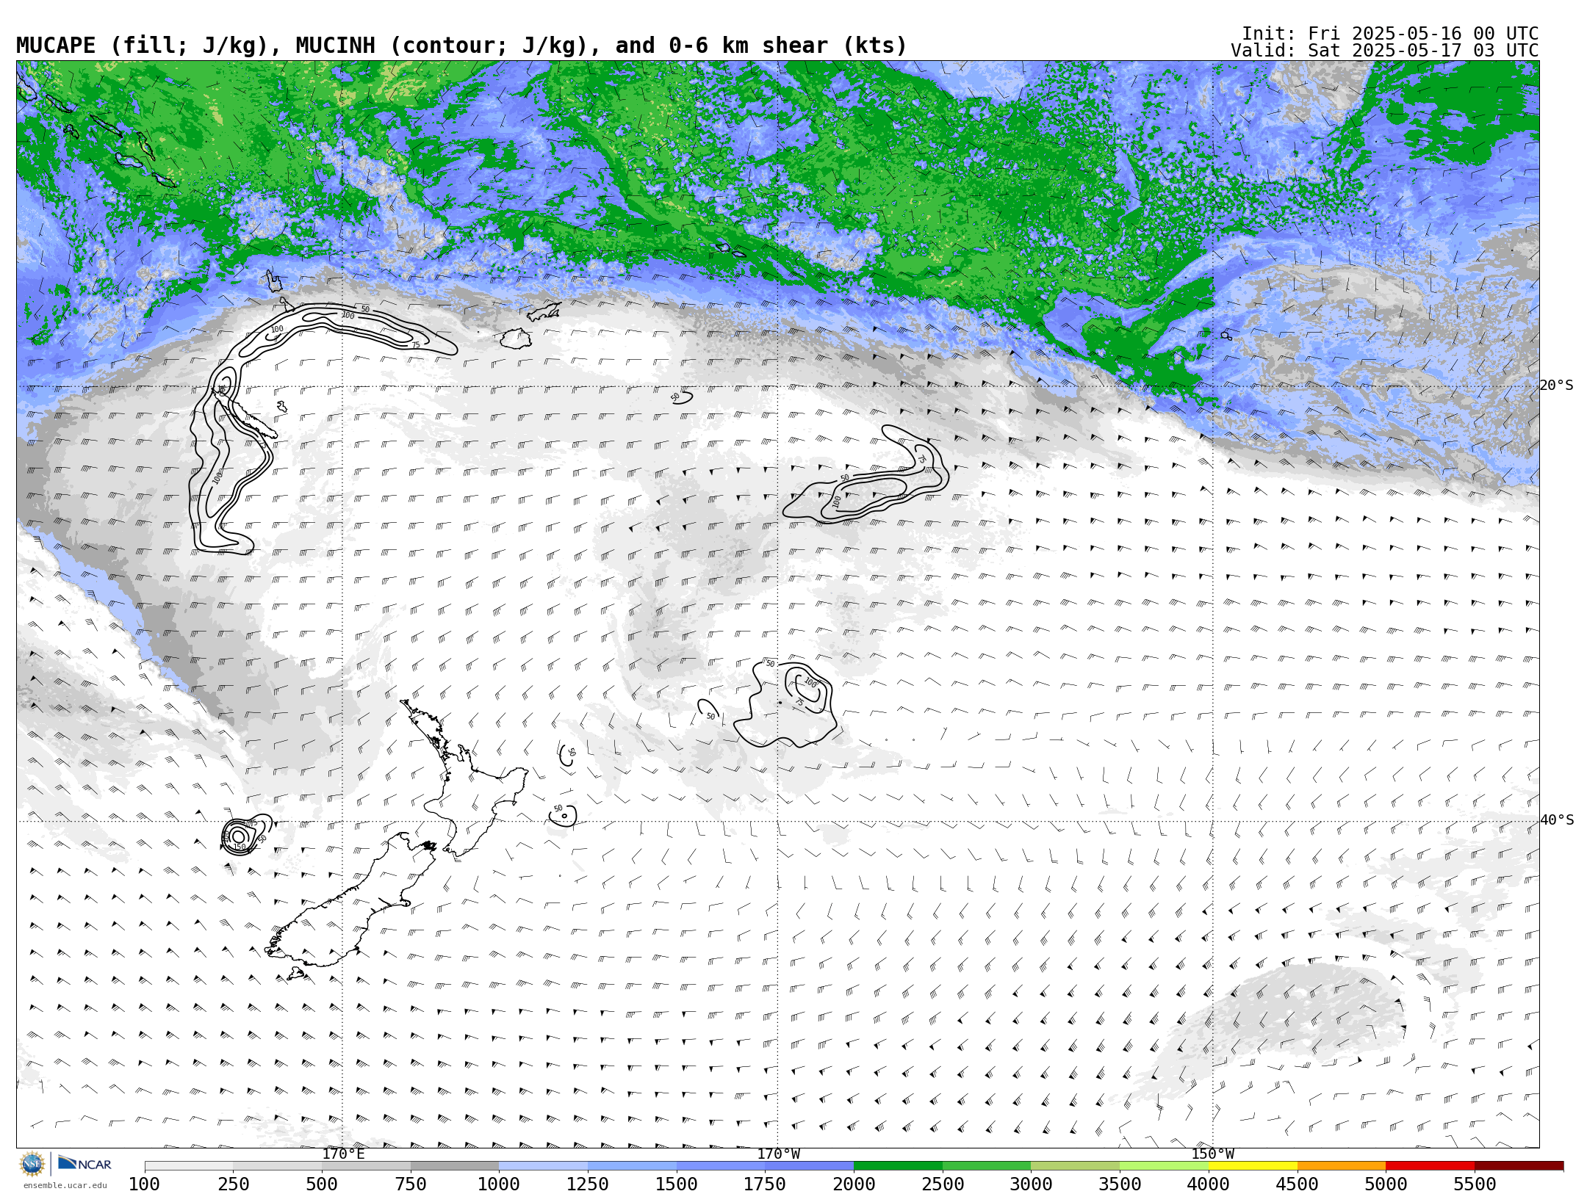Pick the 4000–4500 yellow colorbar swatch
The width and height of the screenshot is (1587, 1194).
click(x=1253, y=1166)
